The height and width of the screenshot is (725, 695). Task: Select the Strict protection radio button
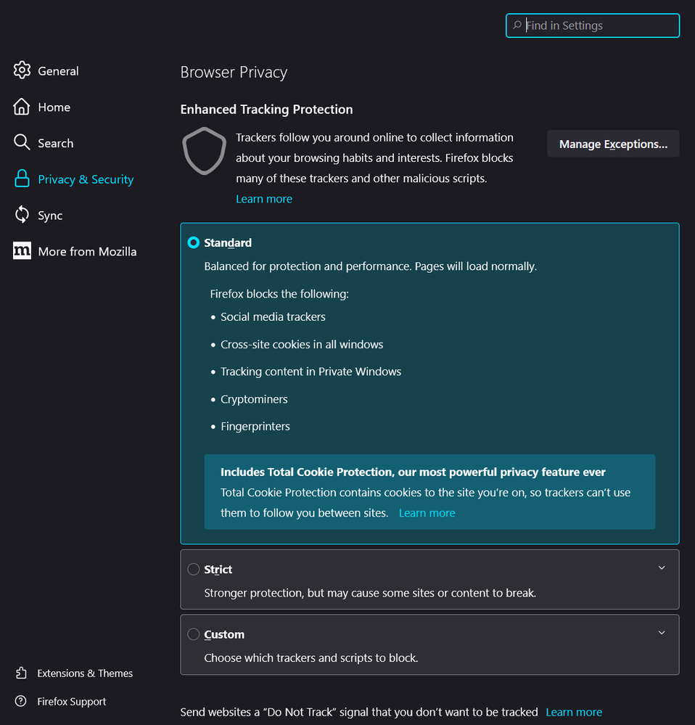pyautogui.click(x=194, y=569)
